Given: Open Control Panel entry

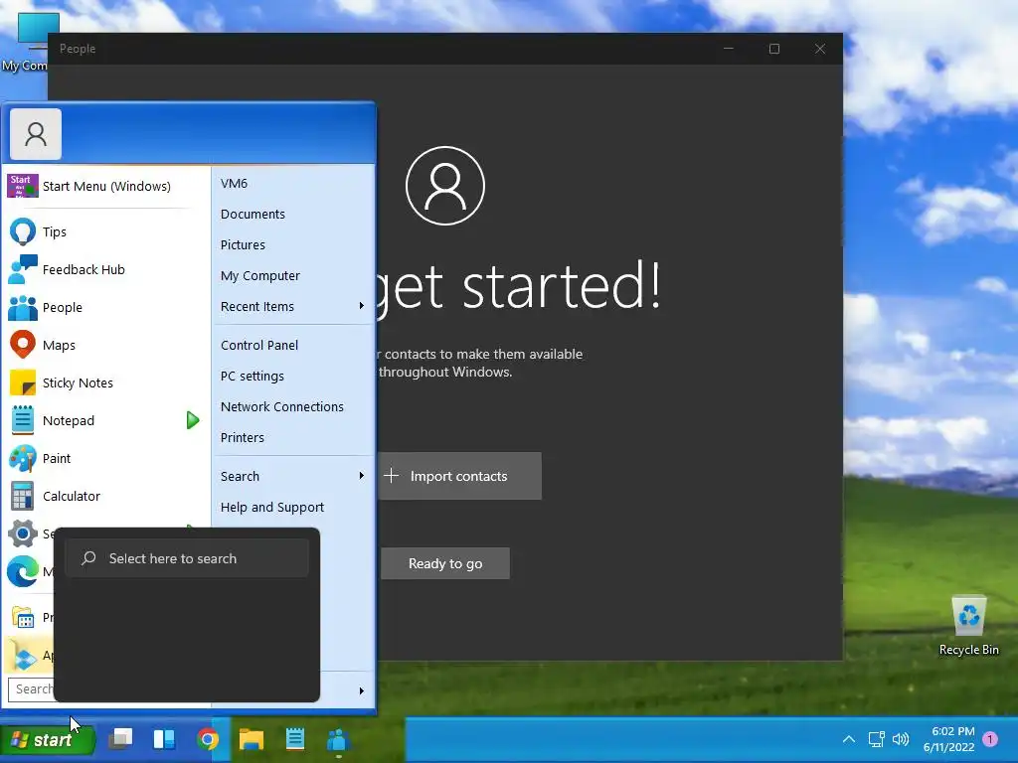Looking at the screenshot, I should click(293, 345).
